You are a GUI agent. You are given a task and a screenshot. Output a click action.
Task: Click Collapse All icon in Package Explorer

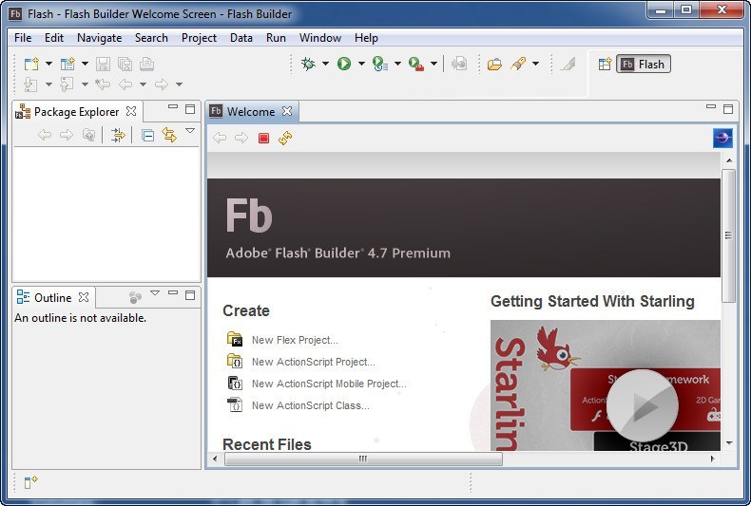[x=147, y=136]
